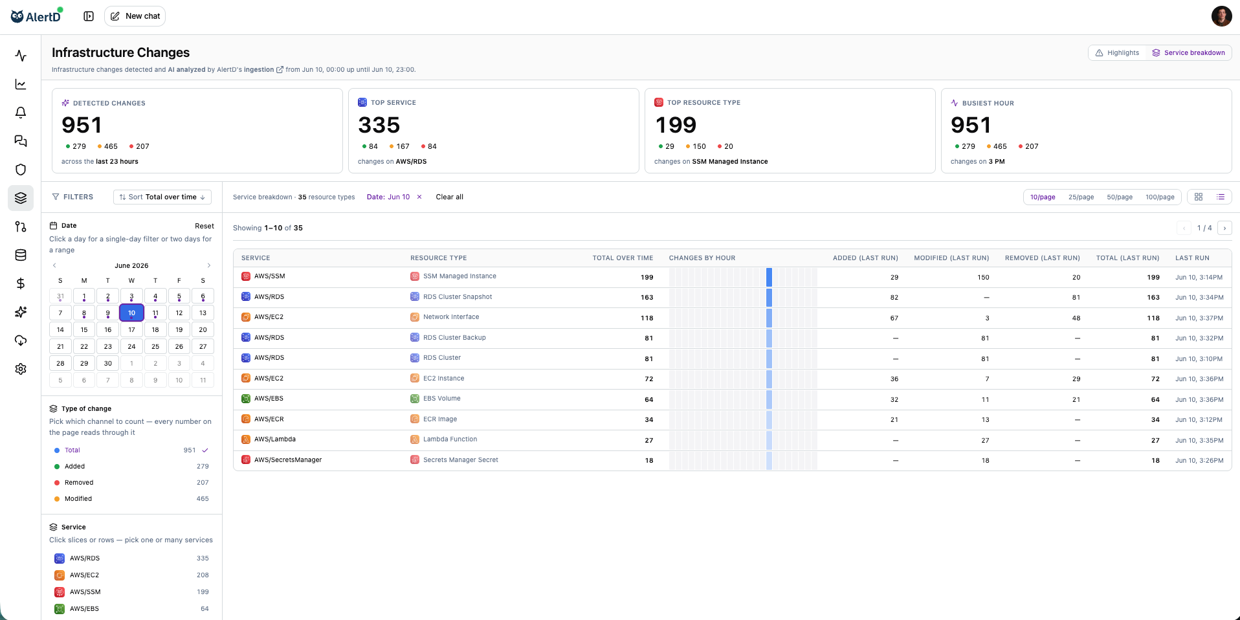
Task: Go to next month in calendar
Action: (208, 265)
